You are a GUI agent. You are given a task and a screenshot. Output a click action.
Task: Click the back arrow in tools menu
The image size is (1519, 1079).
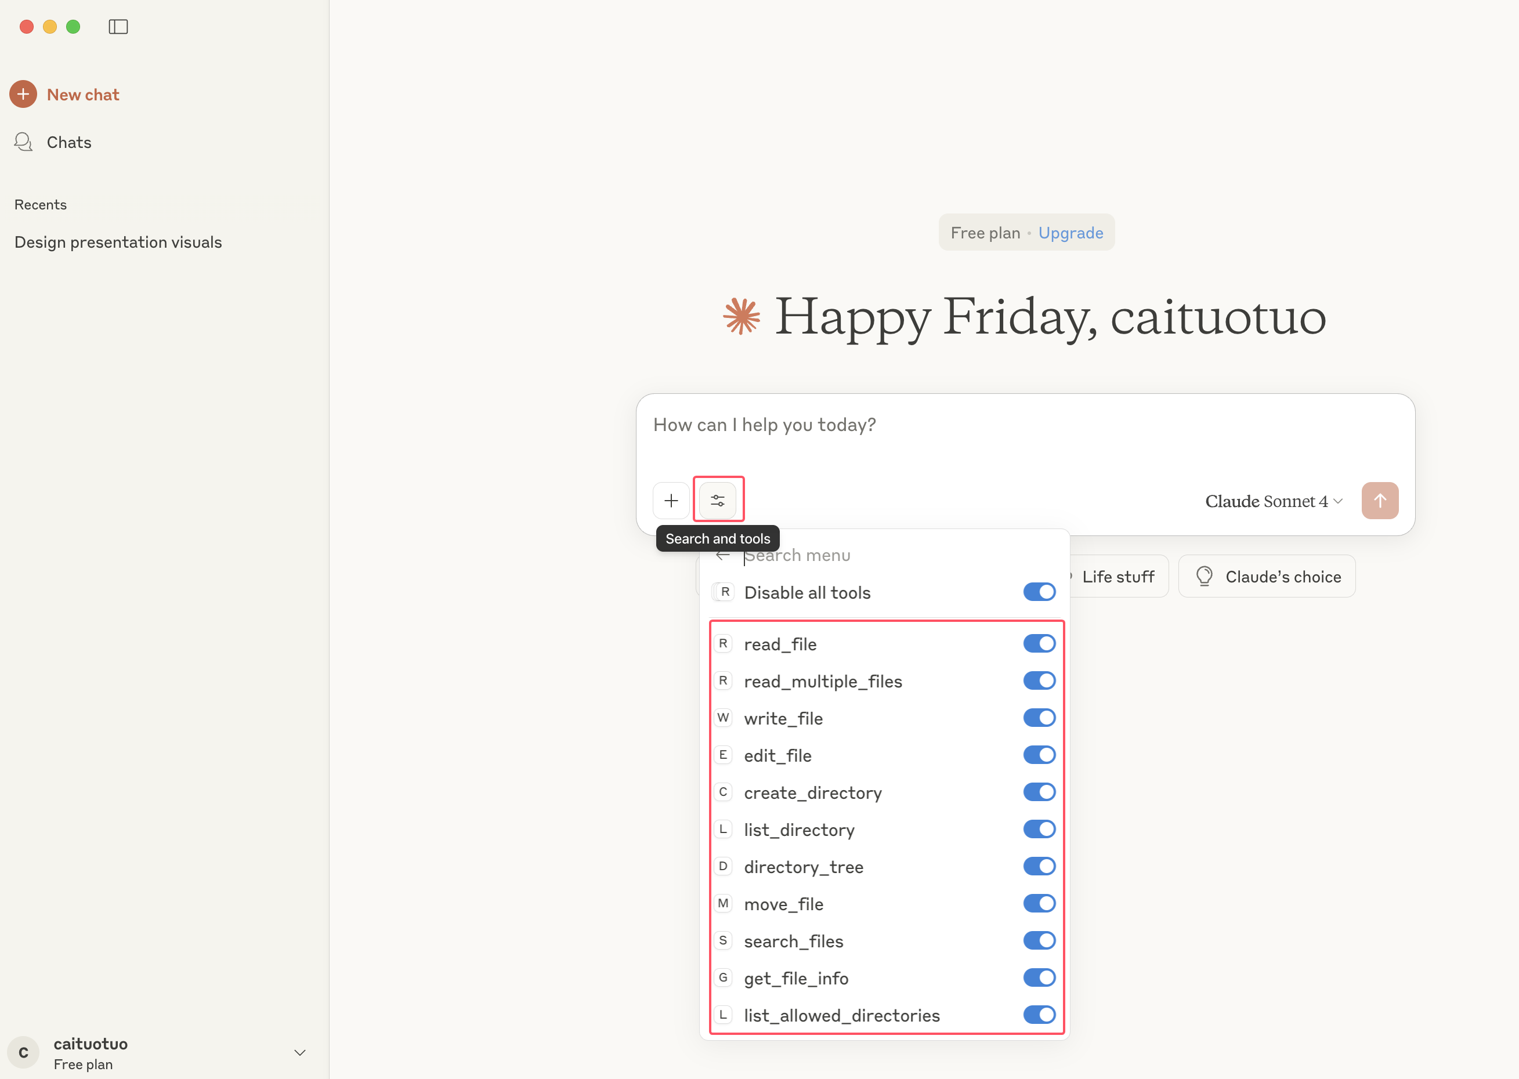tap(723, 555)
